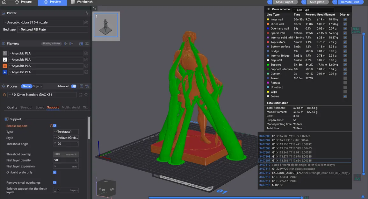
Task: Open the Flushing volumes dialog
Action: pos(51,44)
